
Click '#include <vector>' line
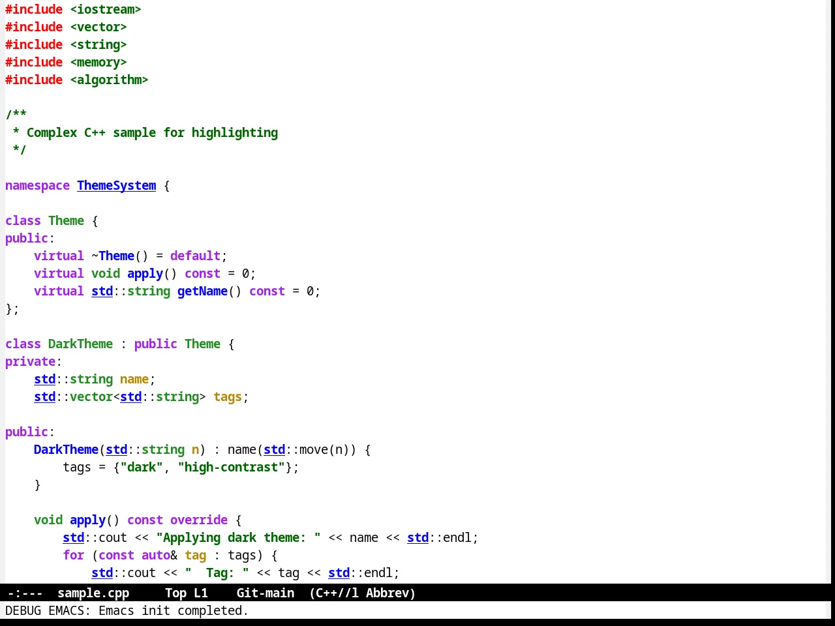[x=66, y=27]
